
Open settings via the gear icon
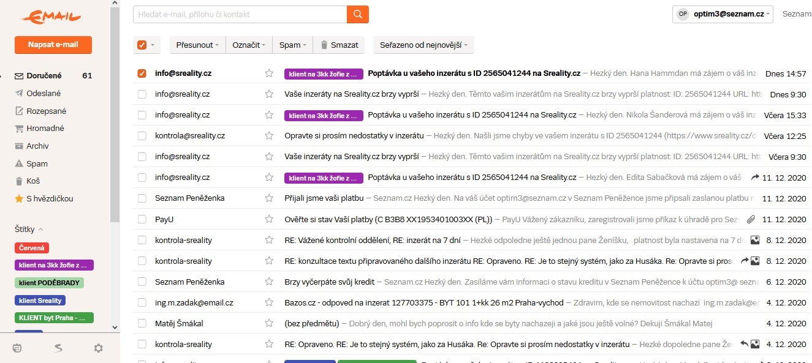pos(98,348)
